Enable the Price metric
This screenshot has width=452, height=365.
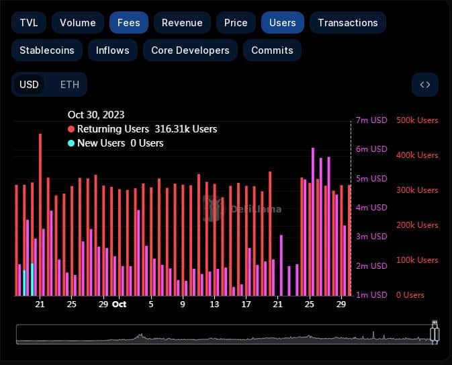click(x=236, y=23)
